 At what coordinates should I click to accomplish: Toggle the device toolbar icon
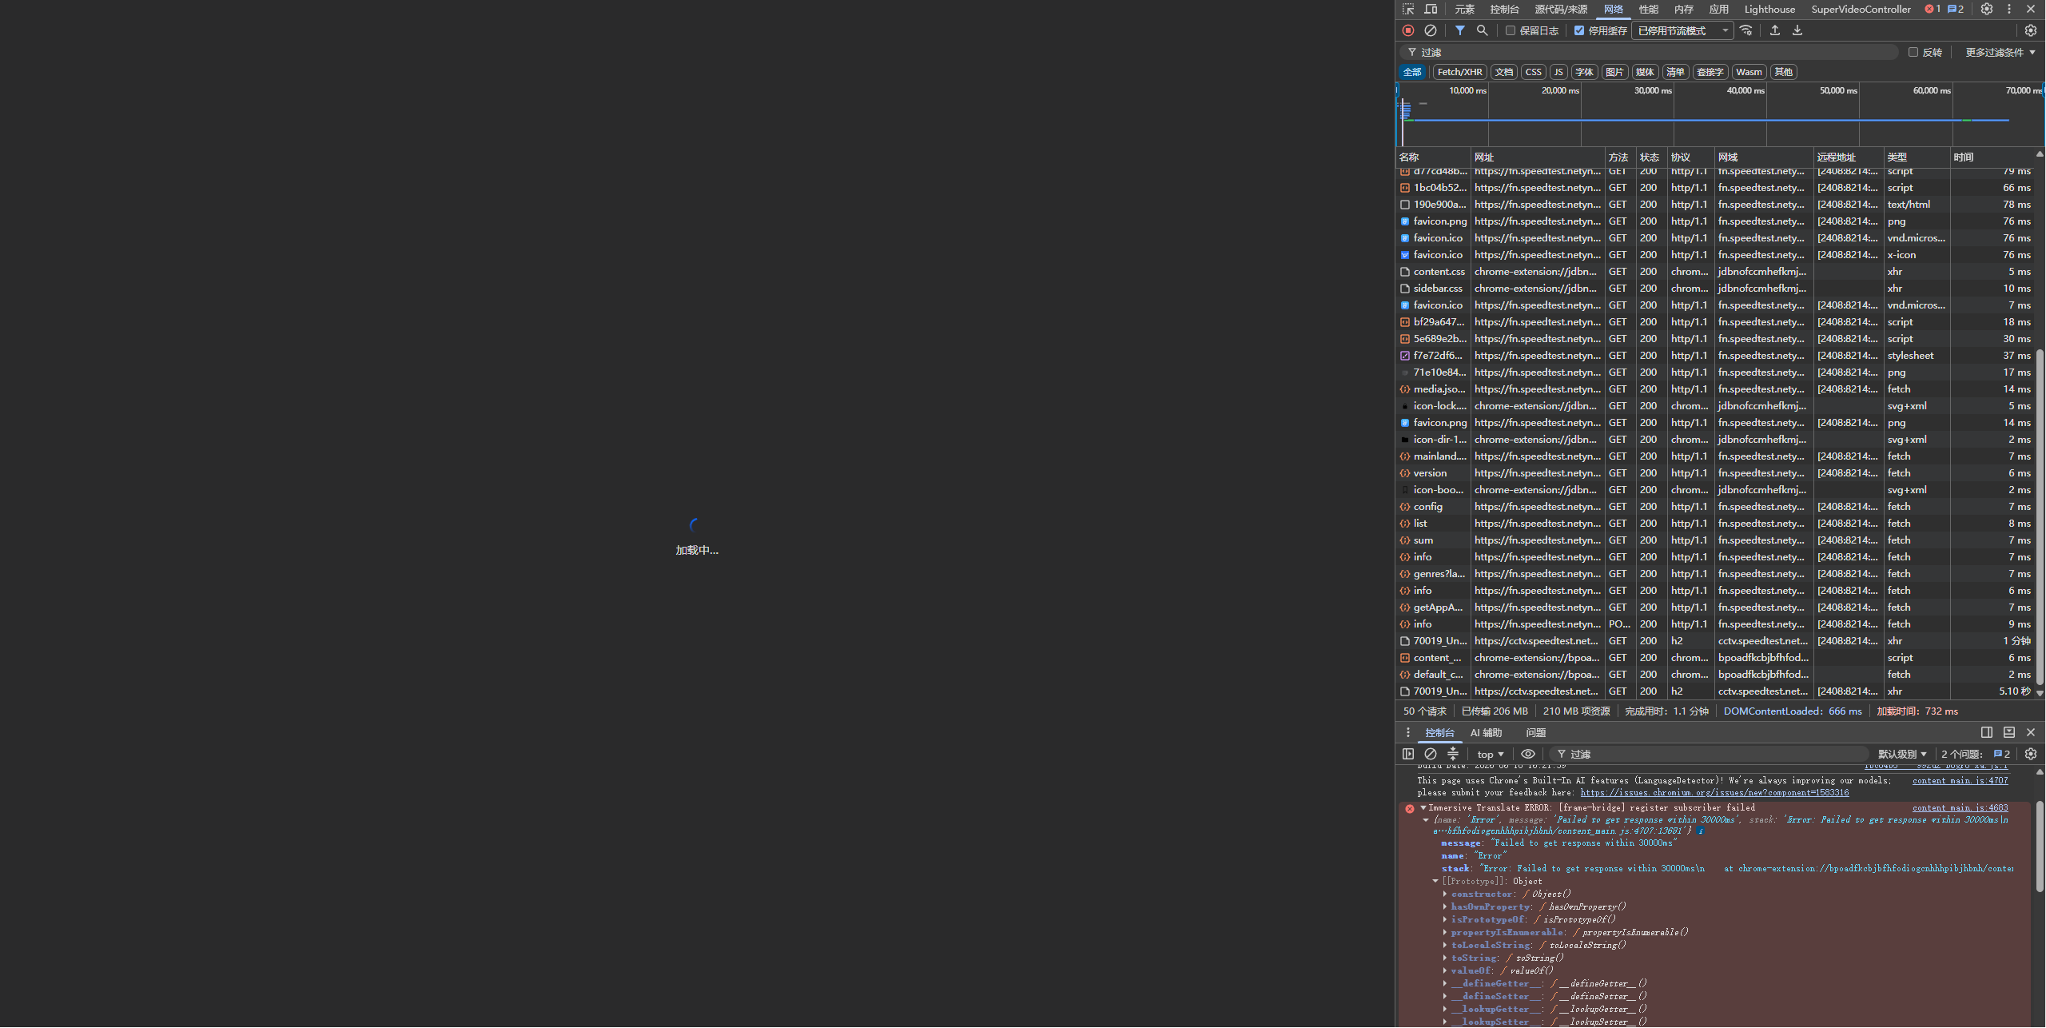point(1431,9)
